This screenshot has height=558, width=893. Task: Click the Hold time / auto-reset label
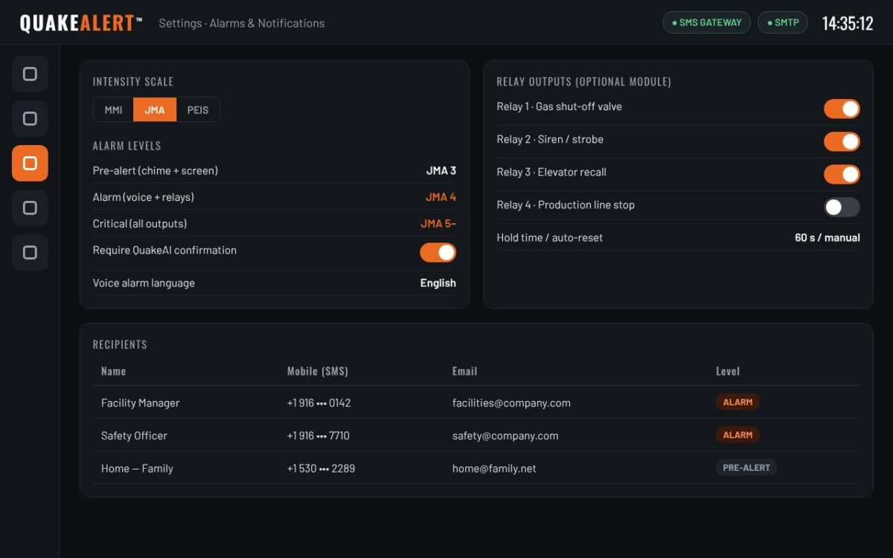(550, 237)
